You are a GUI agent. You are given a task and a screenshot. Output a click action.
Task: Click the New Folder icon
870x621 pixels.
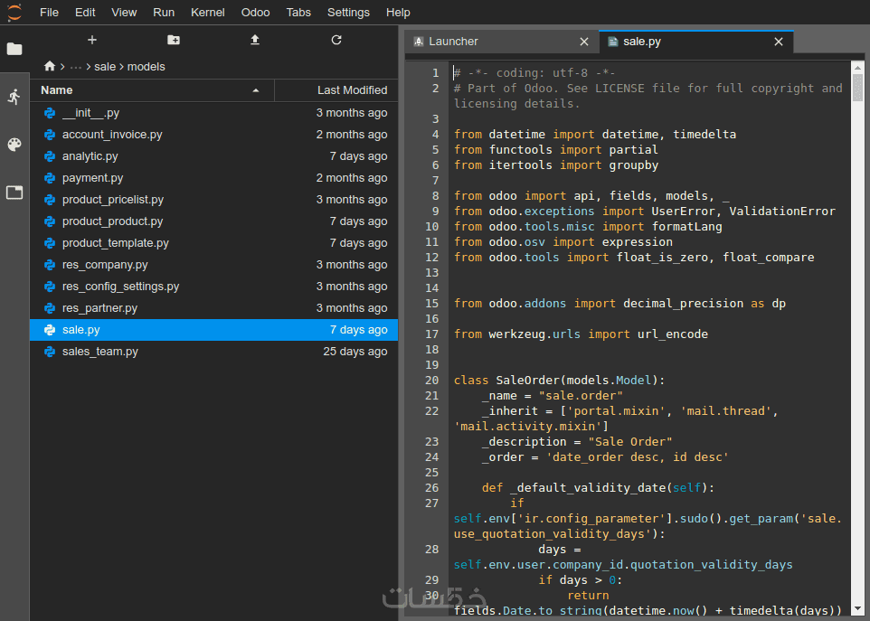pyautogui.click(x=174, y=40)
